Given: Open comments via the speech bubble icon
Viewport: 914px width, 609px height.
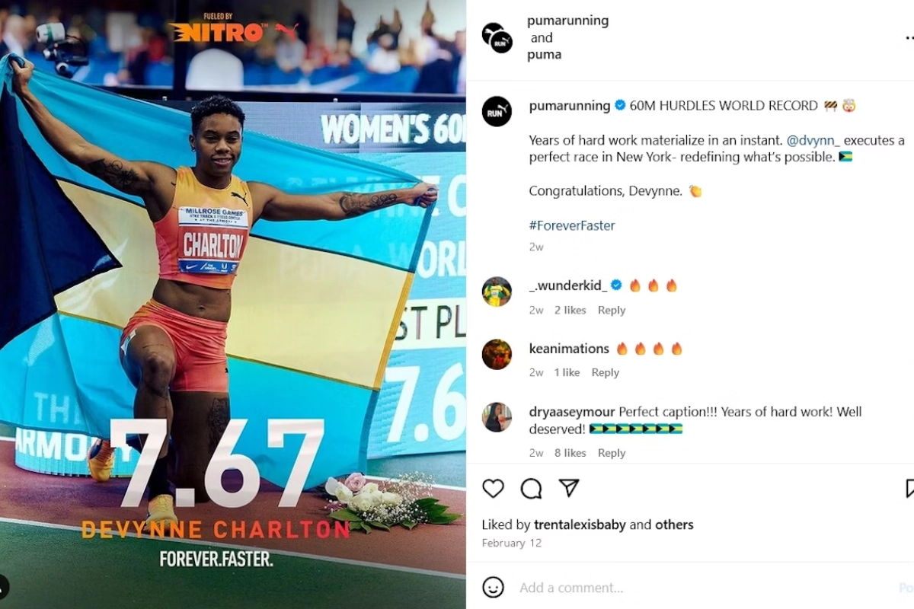Looking at the screenshot, I should 531,488.
